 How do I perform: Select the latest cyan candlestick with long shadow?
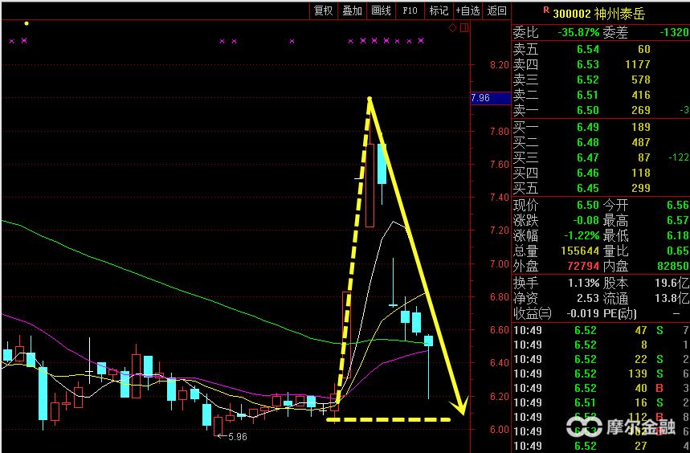click(x=428, y=341)
